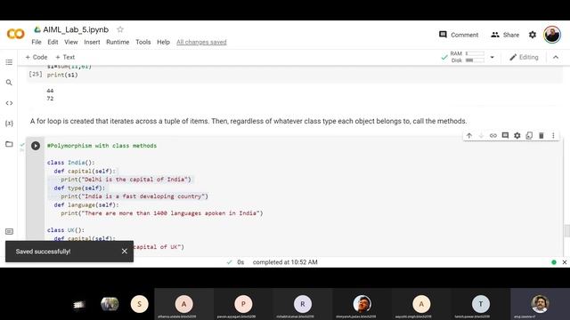Run the Polymorphism code cell
Screen dimensions: 570x320
pos(36,146)
